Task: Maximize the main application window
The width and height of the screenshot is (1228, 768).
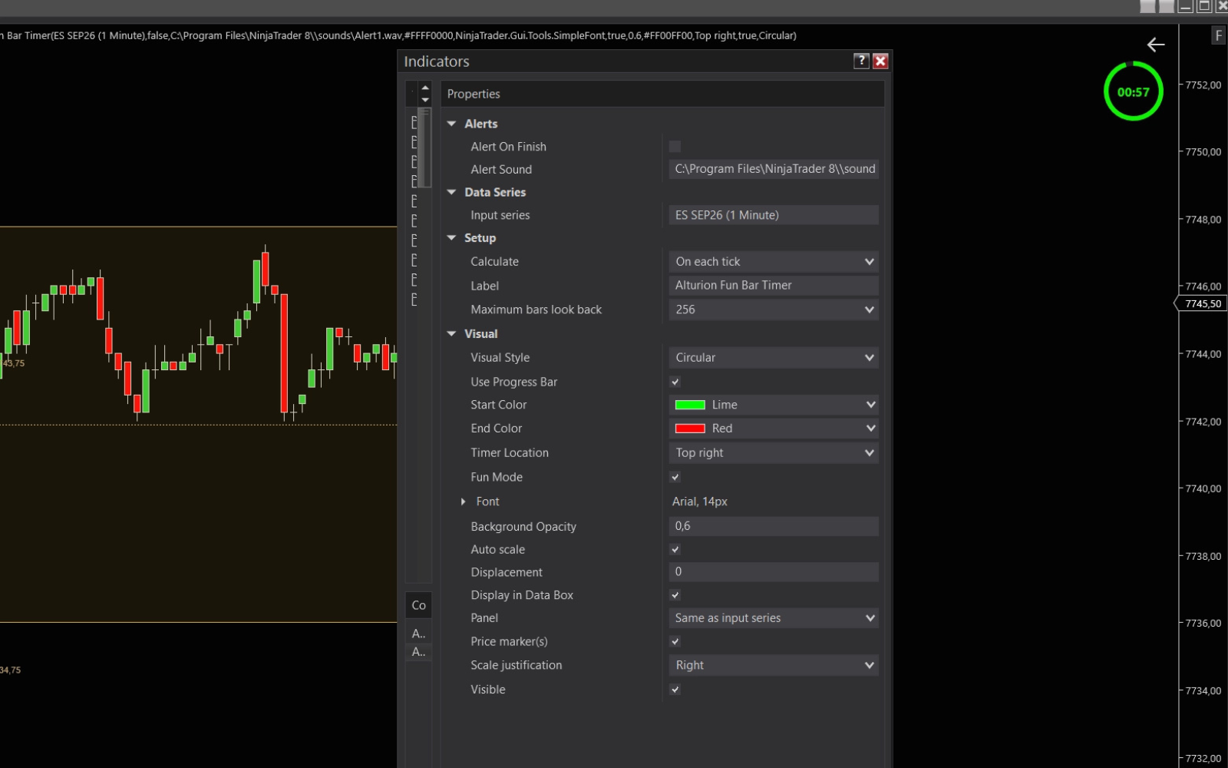Action: [1205, 6]
